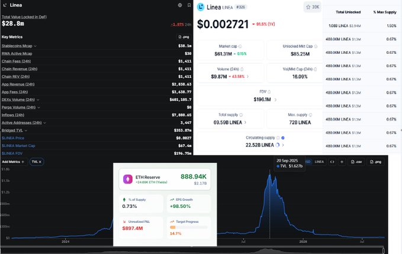Click the $897.4M Unrealized P&L value

[x=133, y=228]
